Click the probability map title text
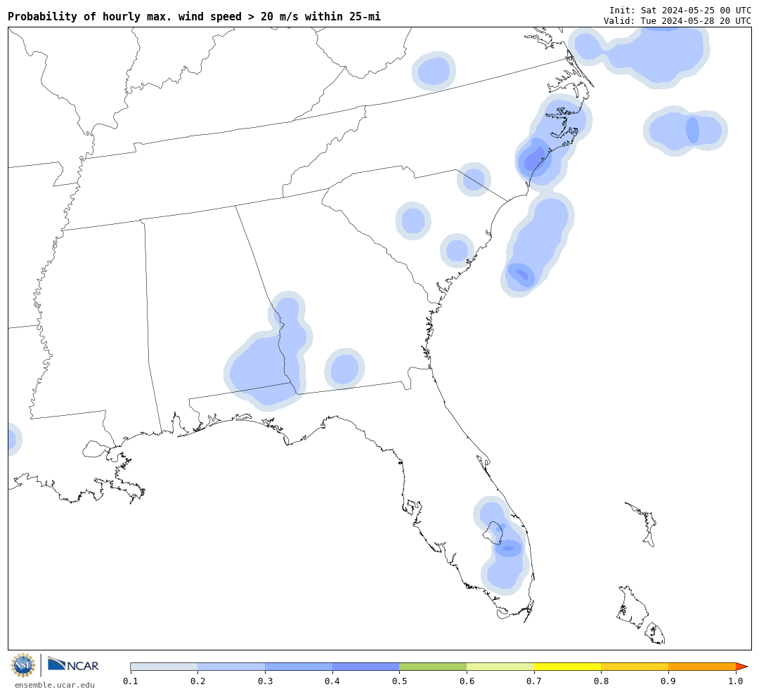The height and width of the screenshot is (694, 759). pyautogui.click(x=194, y=16)
